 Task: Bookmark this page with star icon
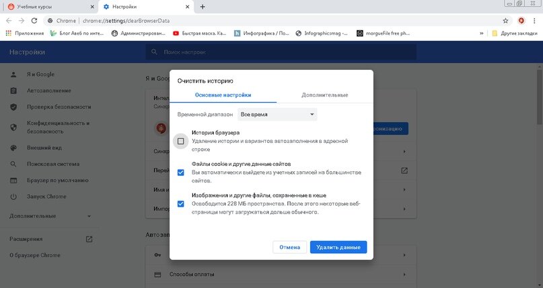tap(505, 21)
